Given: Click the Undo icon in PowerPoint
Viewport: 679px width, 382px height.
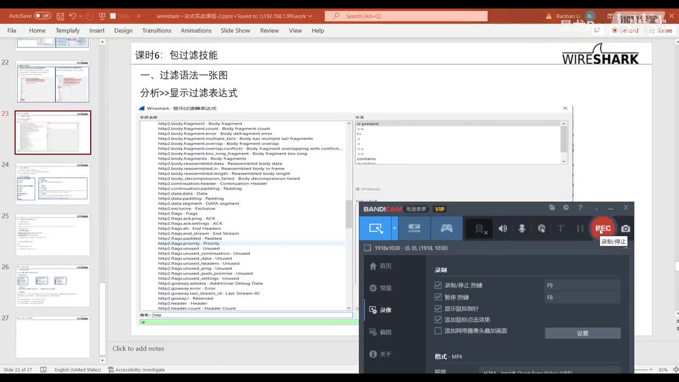Looking at the screenshot, I should (73, 16).
